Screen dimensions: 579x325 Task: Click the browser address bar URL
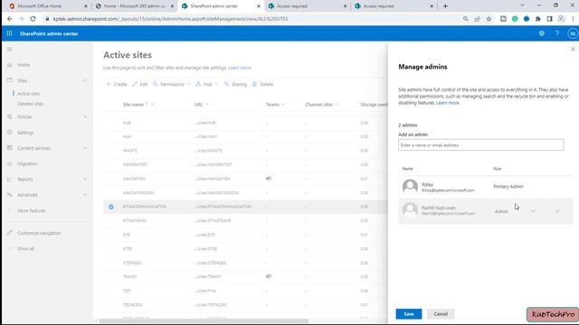click(x=170, y=19)
